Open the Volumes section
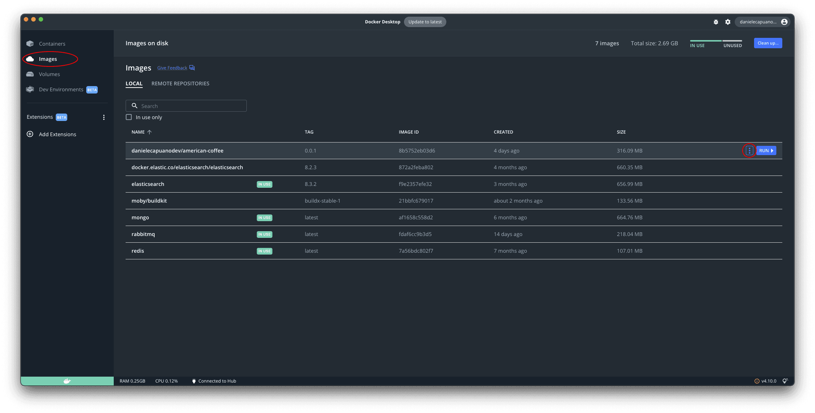The width and height of the screenshot is (815, 413). [49, 74]
